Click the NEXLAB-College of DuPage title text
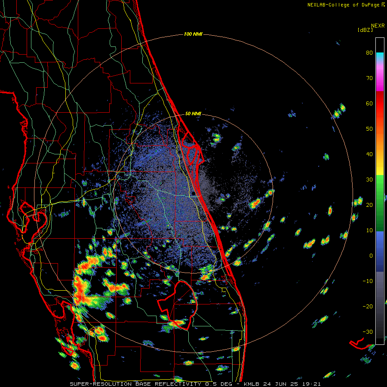 346,5
